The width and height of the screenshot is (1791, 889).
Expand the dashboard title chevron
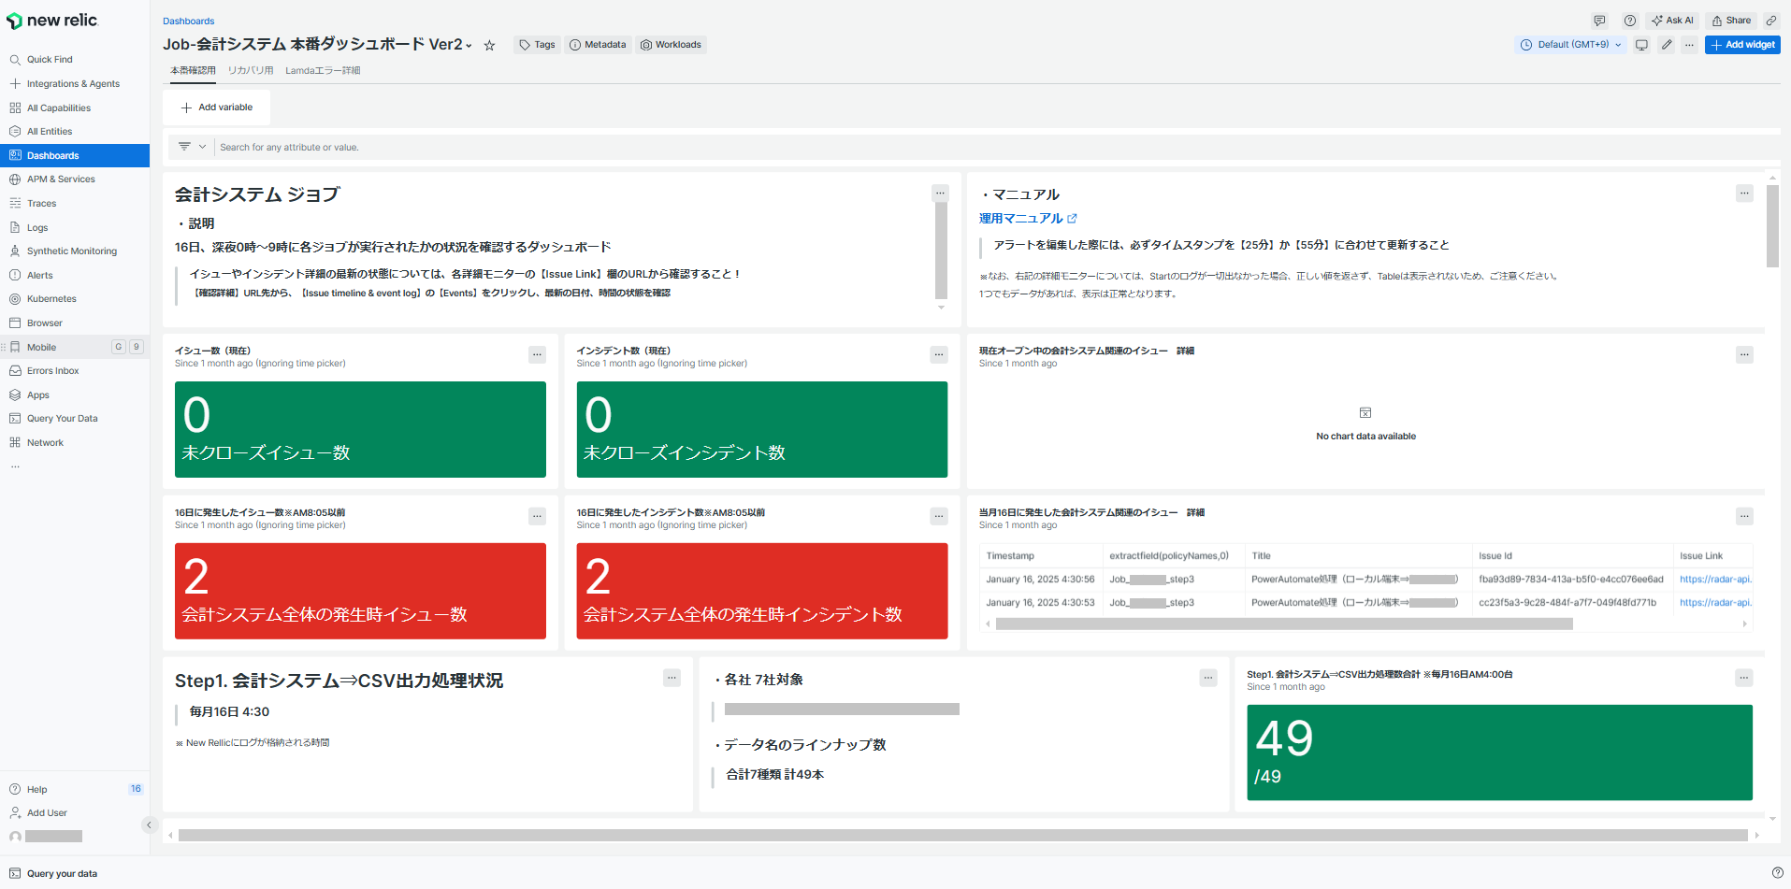click(468, 44)
